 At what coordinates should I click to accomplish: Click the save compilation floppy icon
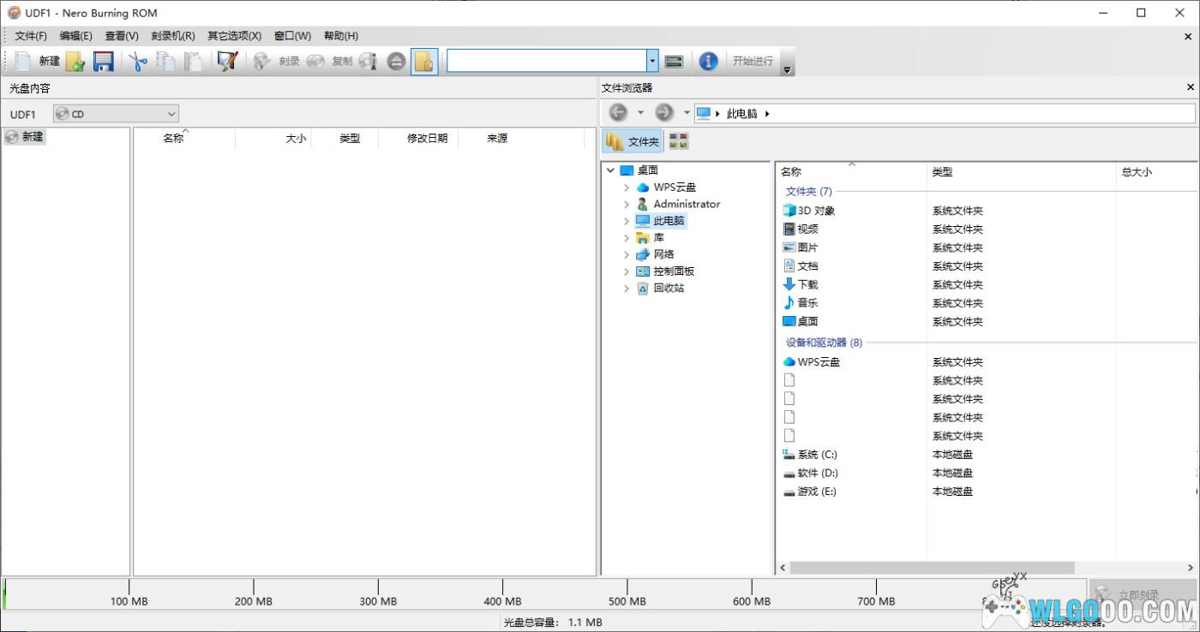click(104, 61)
